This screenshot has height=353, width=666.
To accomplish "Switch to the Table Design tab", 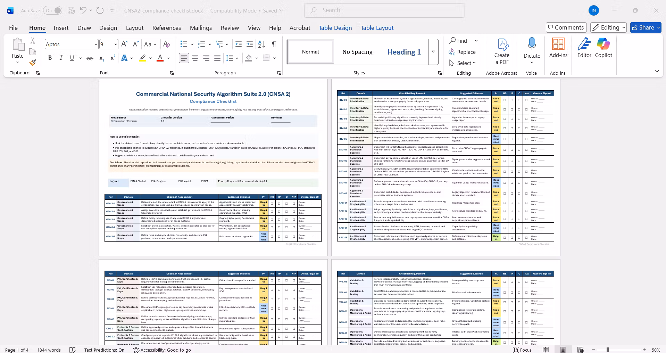I will coord(335,28).
